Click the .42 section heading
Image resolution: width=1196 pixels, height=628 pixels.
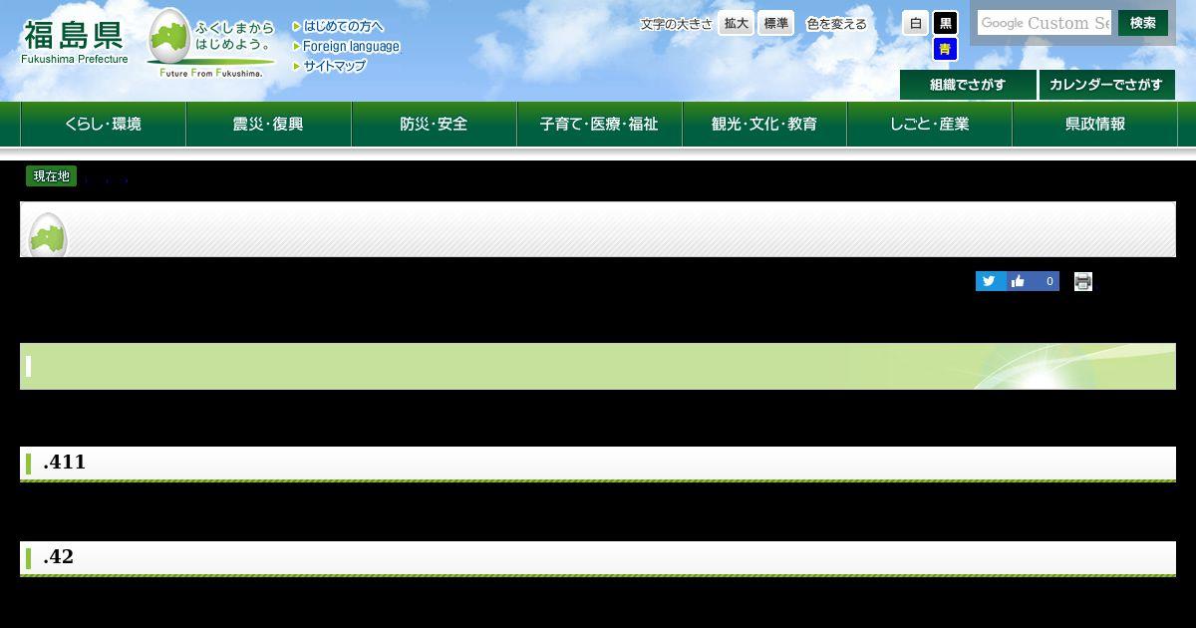(x=598, y=558)
